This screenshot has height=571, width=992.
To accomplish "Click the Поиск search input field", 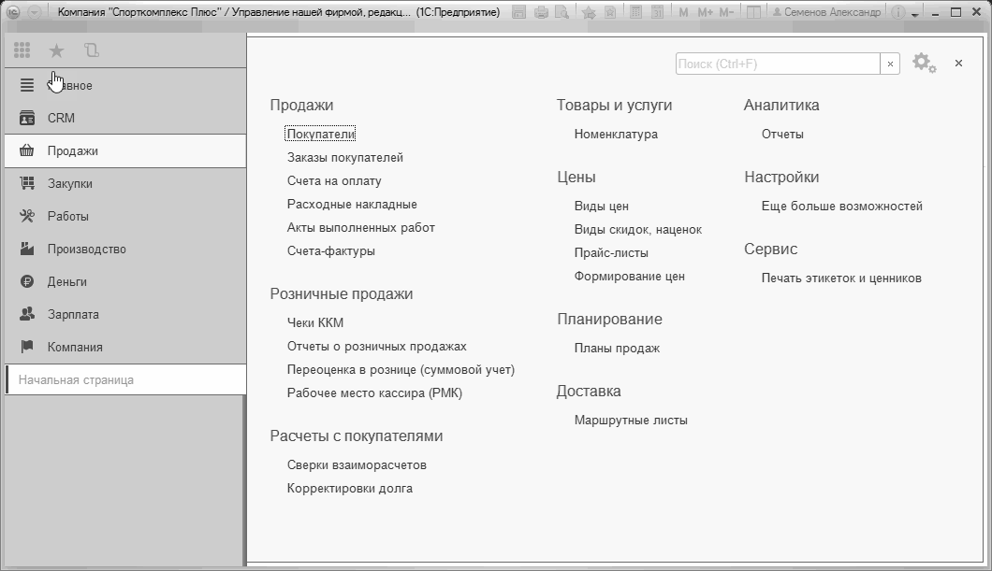I will [779, 64].
